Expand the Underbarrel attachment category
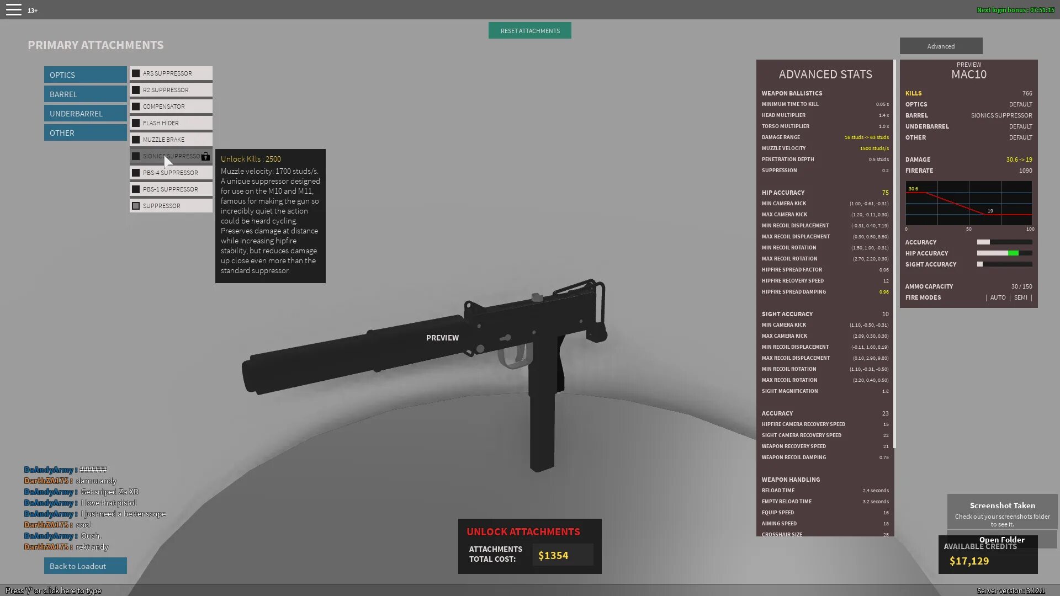The image size is (1060, 596). pos(85,114)
